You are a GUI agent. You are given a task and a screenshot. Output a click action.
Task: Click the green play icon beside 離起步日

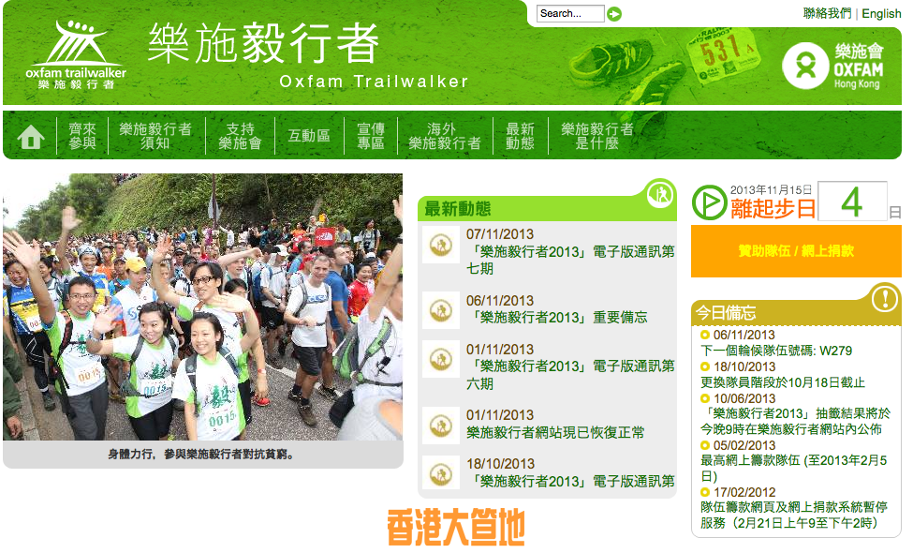pos(709,202)
